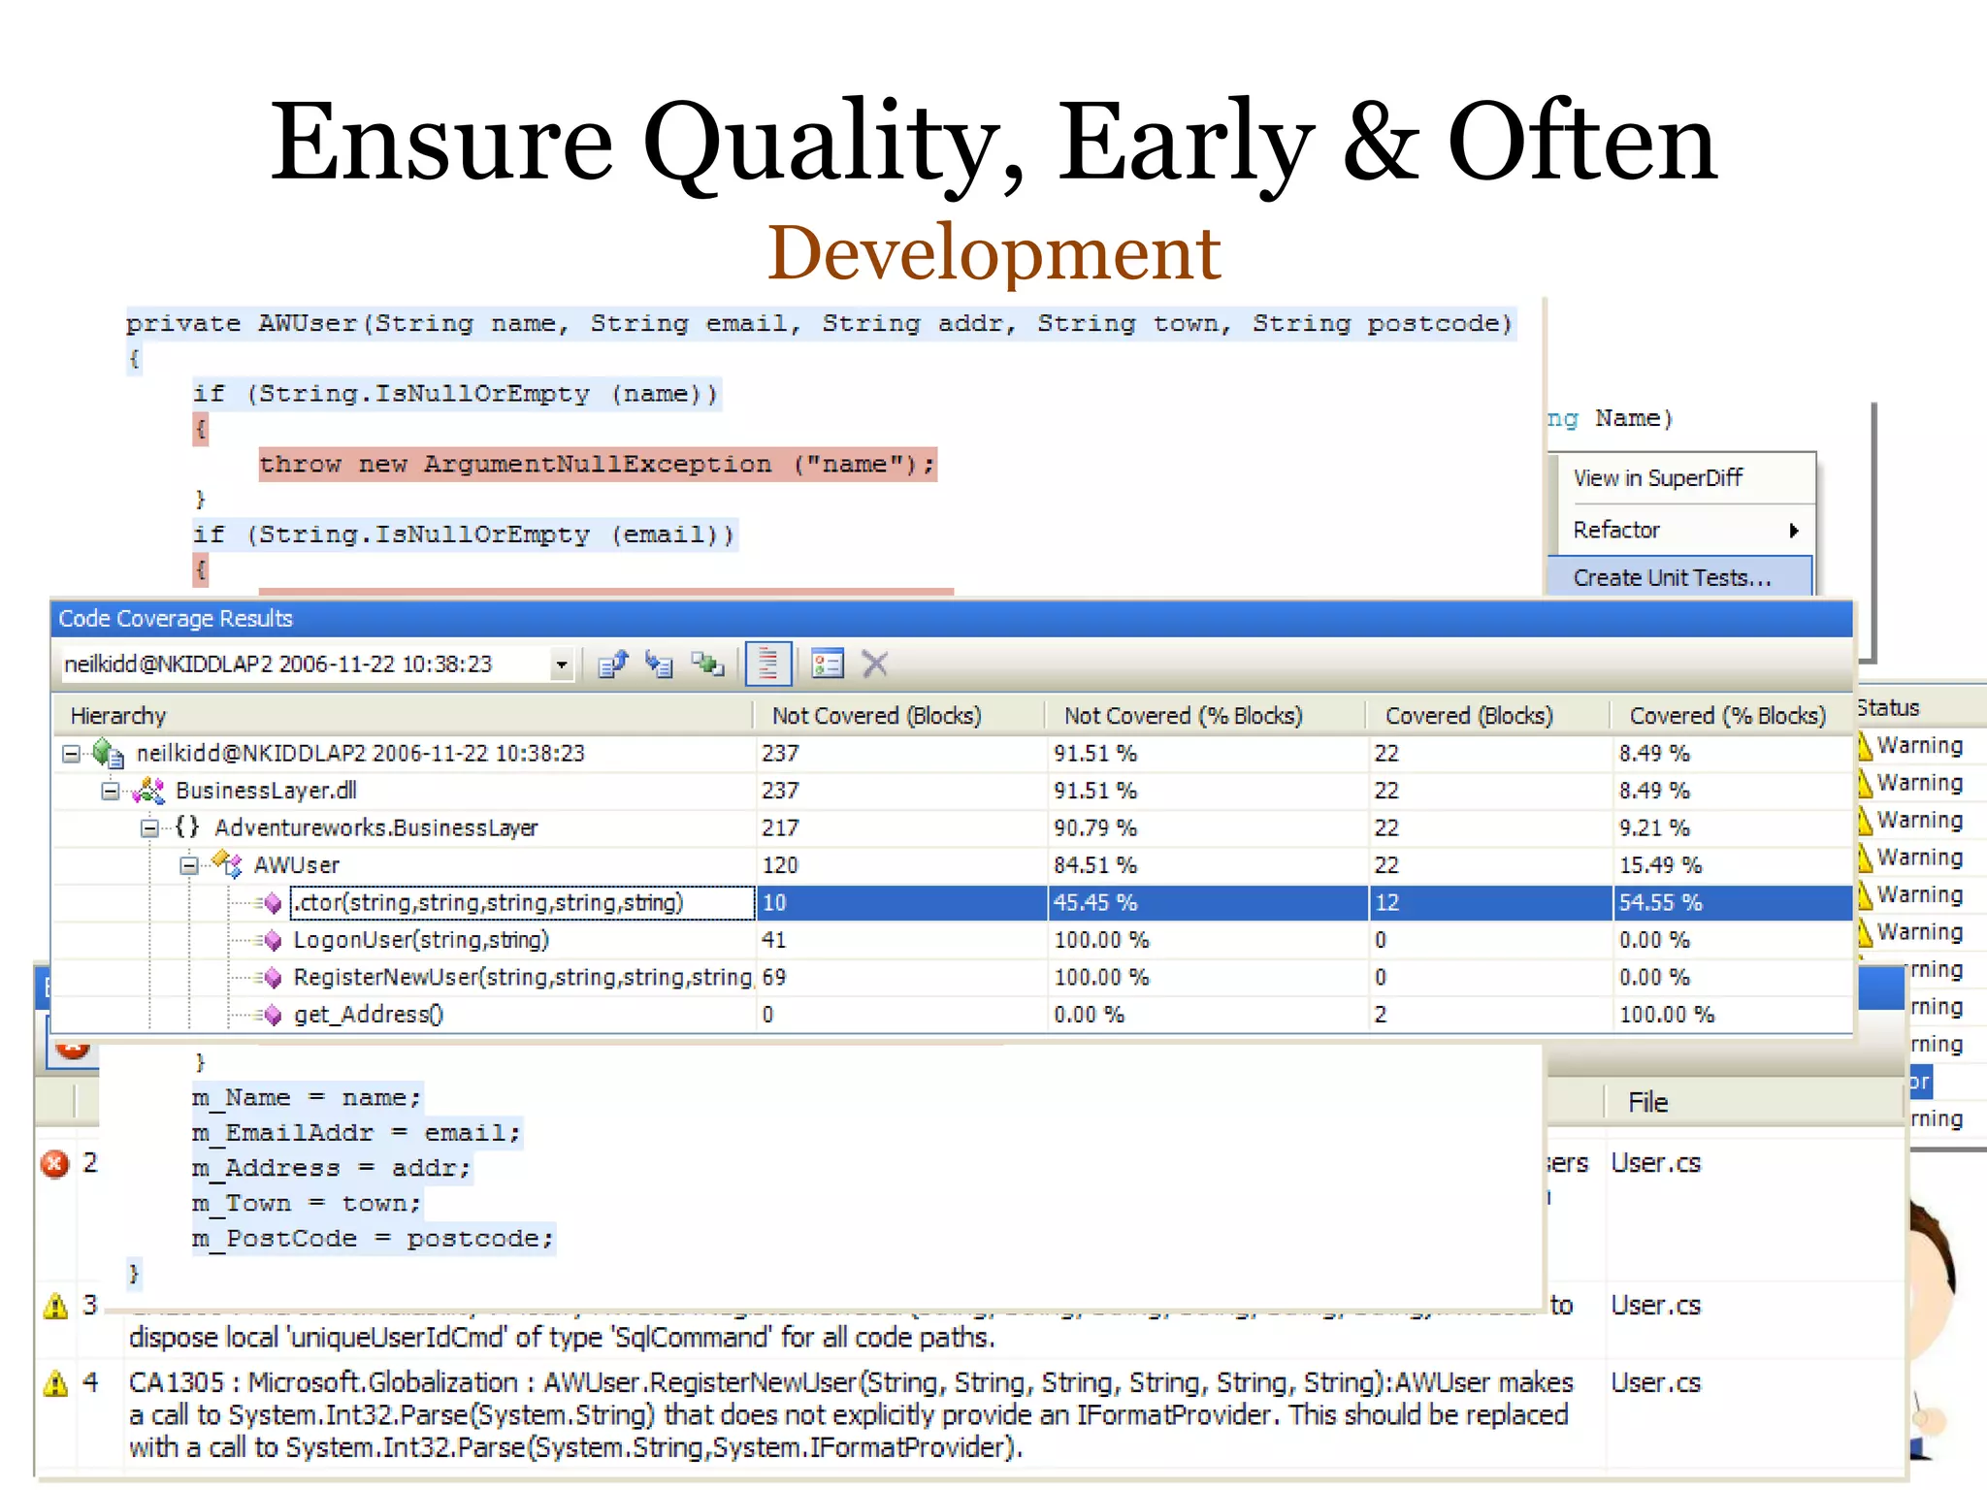Click the test run results root node icon
1987x1490 pixels.
point(108,754)
